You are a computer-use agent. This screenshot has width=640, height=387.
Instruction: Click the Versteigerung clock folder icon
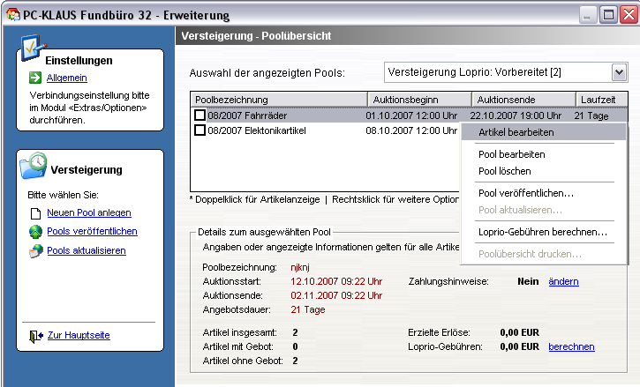34,163
